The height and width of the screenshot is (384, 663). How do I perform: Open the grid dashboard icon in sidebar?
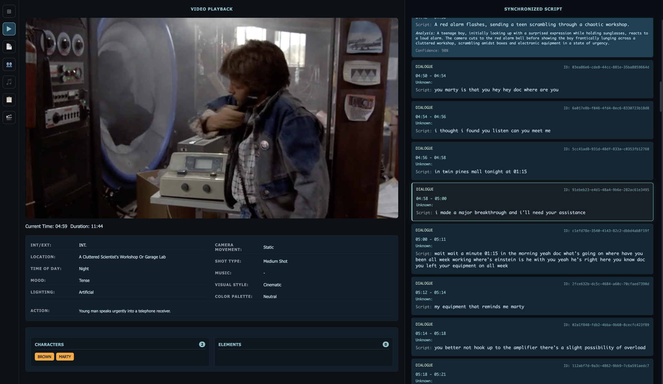[9, 11]
